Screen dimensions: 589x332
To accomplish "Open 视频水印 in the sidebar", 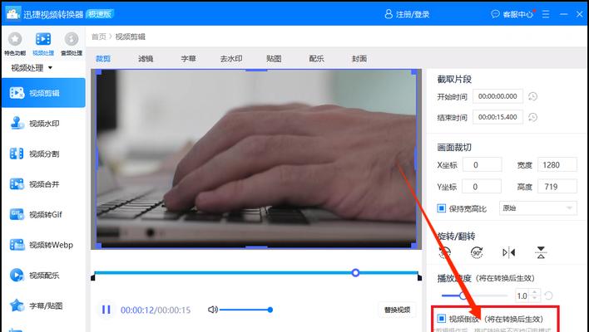I will coord(44,124).
